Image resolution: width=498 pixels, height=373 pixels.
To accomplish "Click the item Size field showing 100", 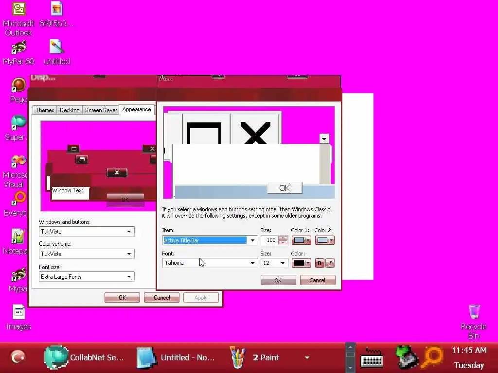I will 269,240.
